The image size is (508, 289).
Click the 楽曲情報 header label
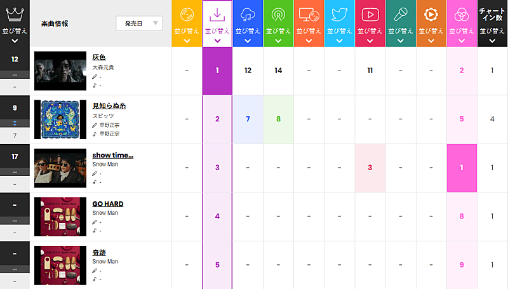click(55, 24)
